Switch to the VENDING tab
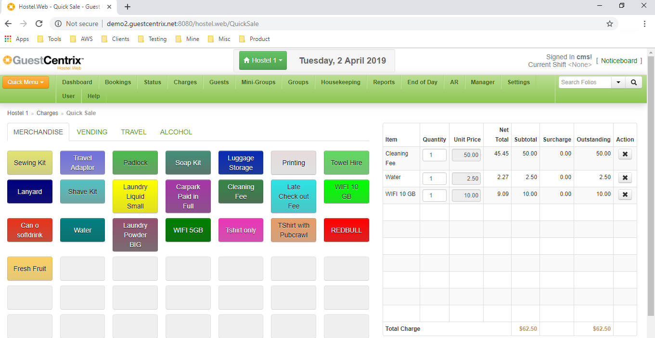655x338 pixels. click(92, 132)
